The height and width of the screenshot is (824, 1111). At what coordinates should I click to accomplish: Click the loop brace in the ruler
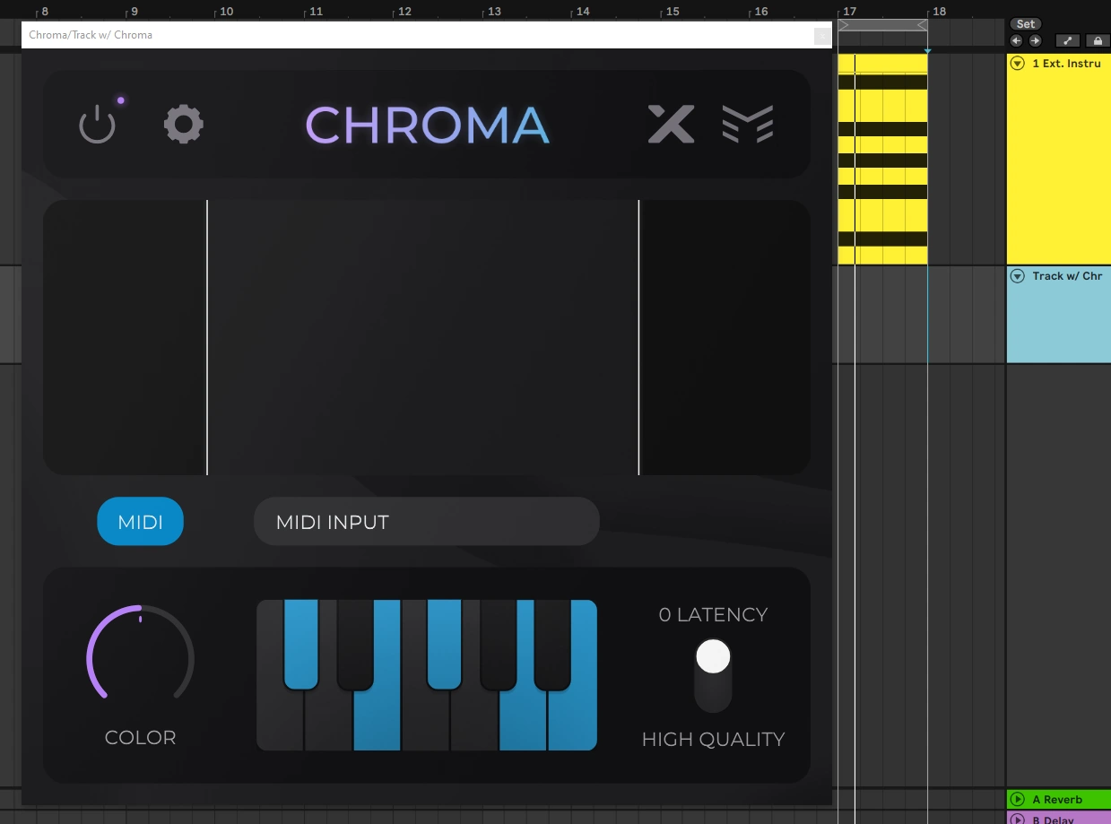(x=882, y=25)
